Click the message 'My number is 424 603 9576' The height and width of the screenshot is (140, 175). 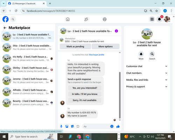coord(82,113)
